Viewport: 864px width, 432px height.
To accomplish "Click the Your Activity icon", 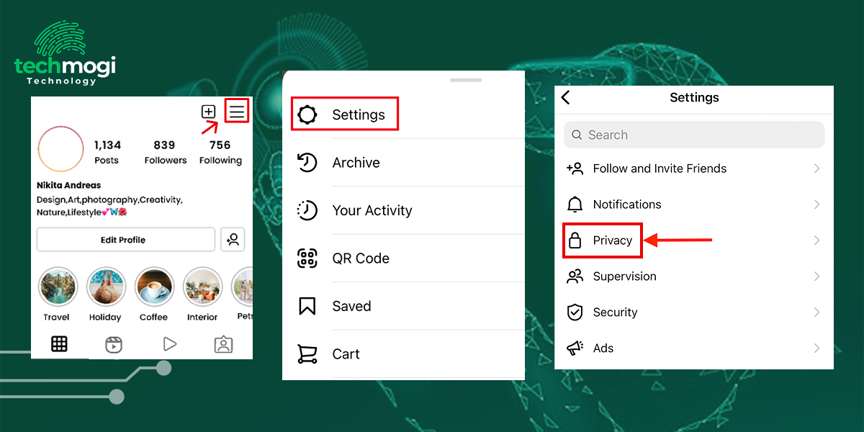I will 307,210.
